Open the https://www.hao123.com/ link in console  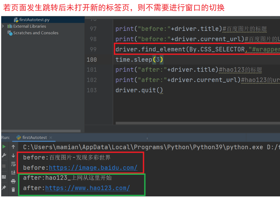88,188
